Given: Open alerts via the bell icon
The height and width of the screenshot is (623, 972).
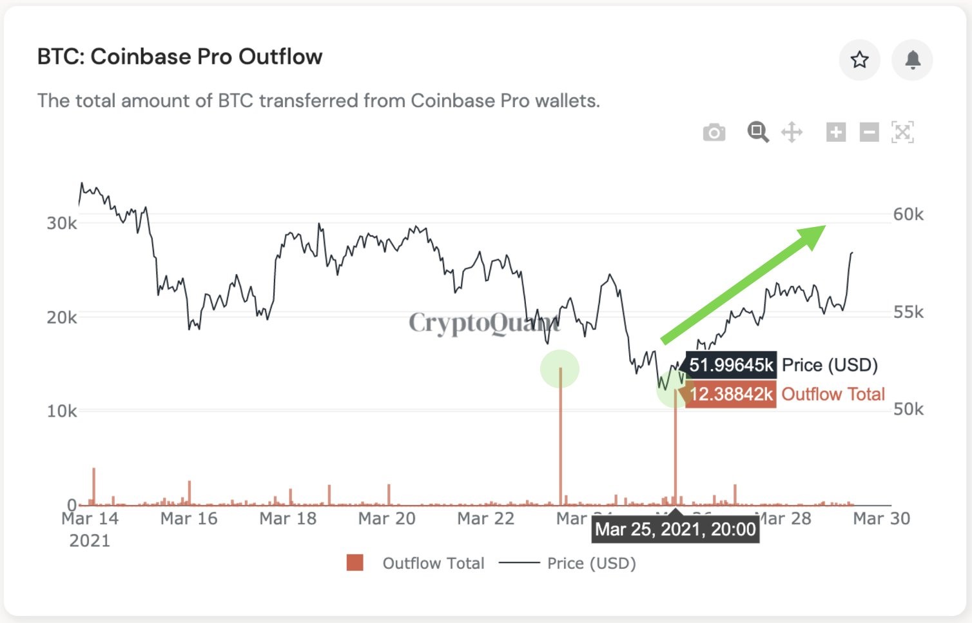Looking at the screenshot, I should pos(911,59).
